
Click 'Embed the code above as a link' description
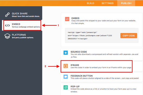103,90
